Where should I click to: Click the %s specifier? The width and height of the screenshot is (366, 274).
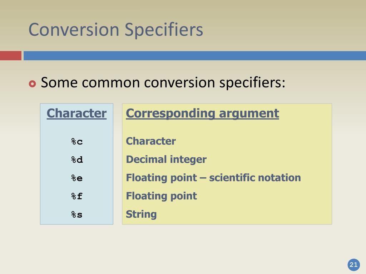77,214
